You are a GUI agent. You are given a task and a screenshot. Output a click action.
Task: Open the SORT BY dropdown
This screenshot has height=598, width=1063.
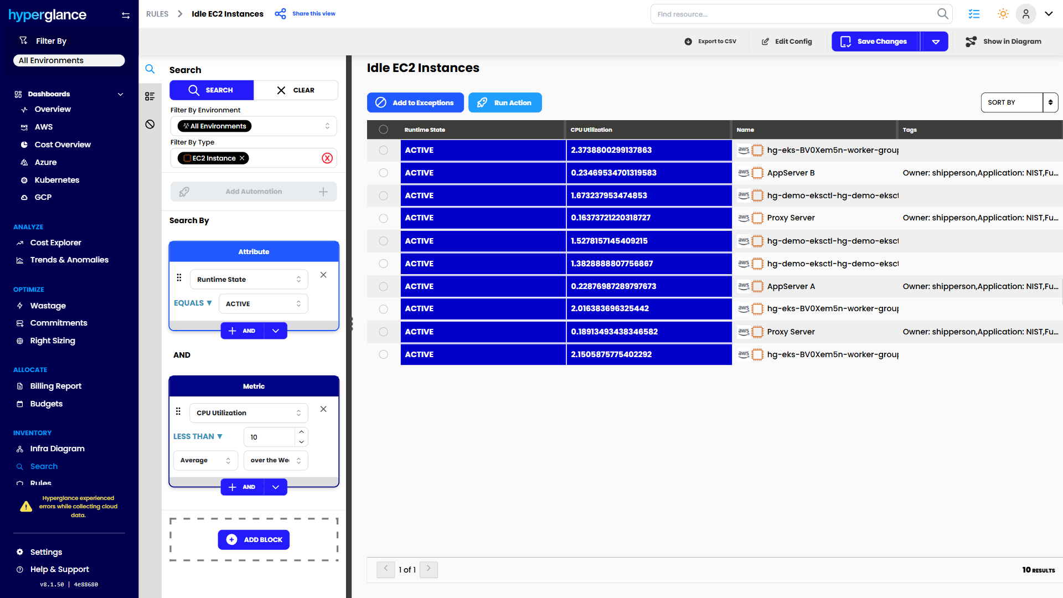[x=1019, y=102]
